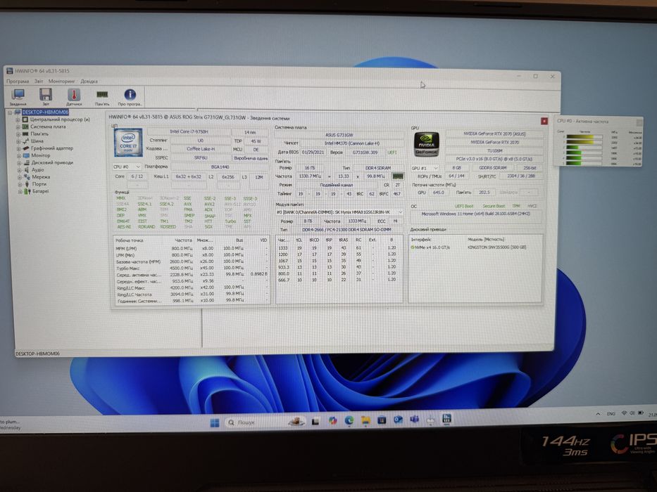Click the Виробнича одиниця button
This screenshot has height=492, width=657.
(x=251, y=158)
